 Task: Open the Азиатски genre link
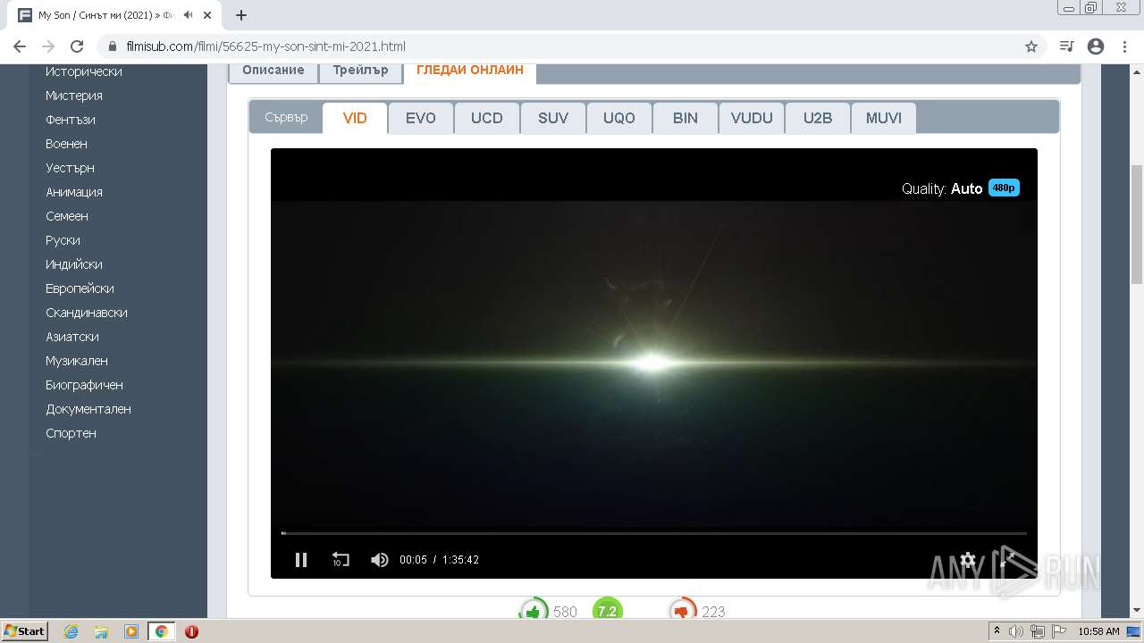point(72,337)
